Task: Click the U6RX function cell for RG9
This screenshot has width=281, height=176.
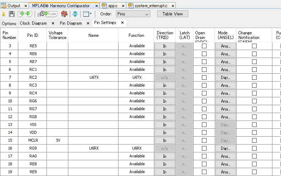Action: 136,148
